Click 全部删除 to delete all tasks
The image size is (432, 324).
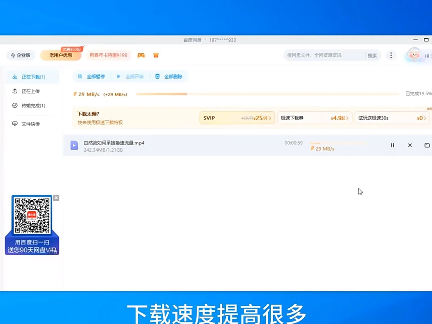(x=169, y=77)
